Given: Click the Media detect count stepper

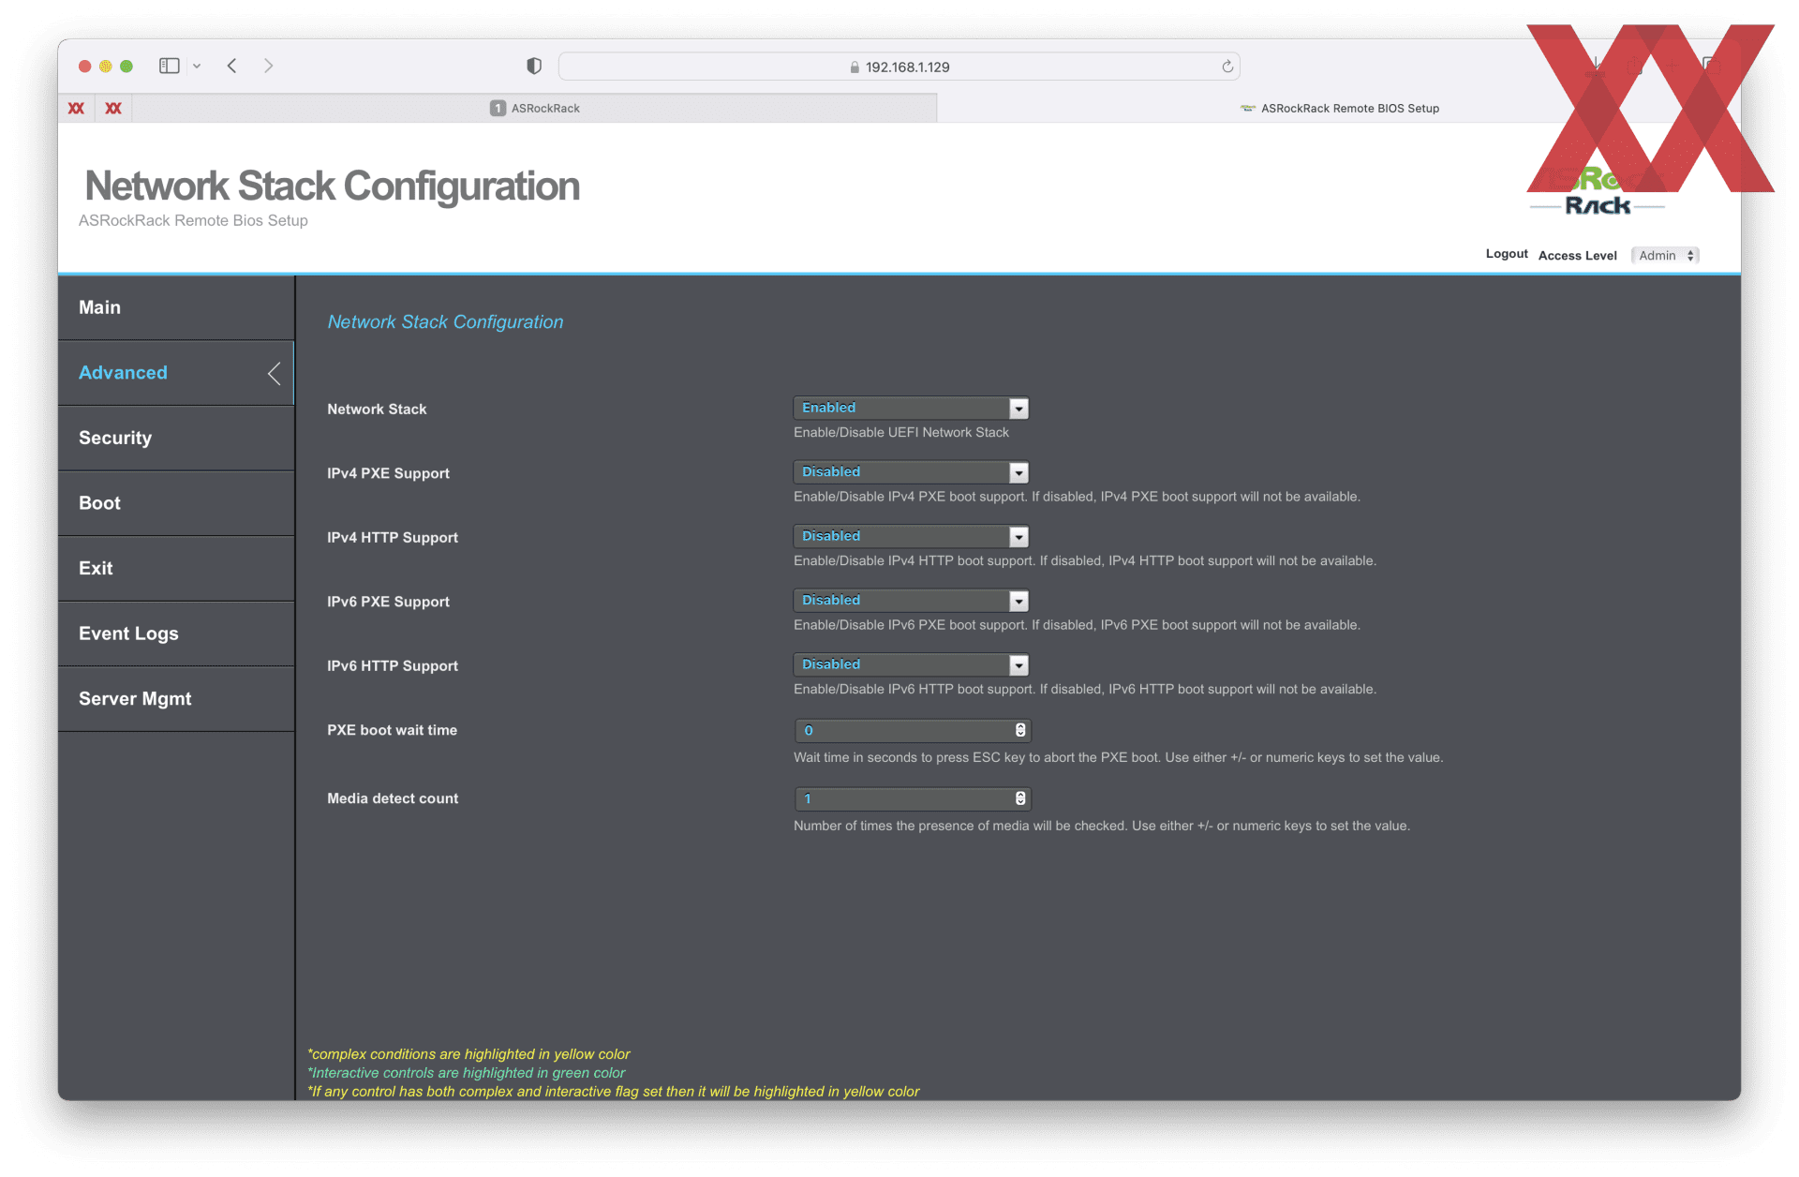Looking at the screenshot, I should [1020, 798].
